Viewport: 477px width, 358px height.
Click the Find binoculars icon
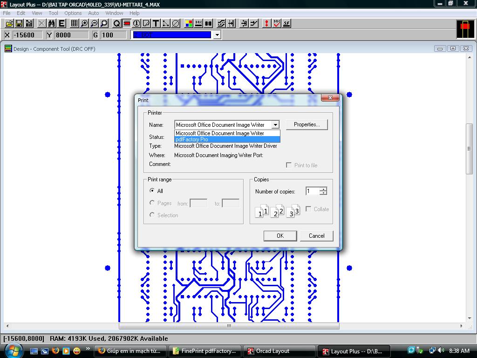coord(51,23)
